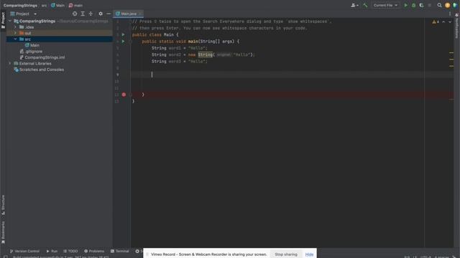Click the grayed stop button in the toolbar
The image size is (460, 258).
point(430,5)
